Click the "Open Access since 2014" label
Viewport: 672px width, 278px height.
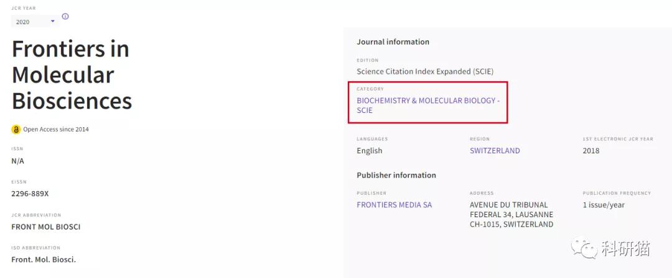56,130
